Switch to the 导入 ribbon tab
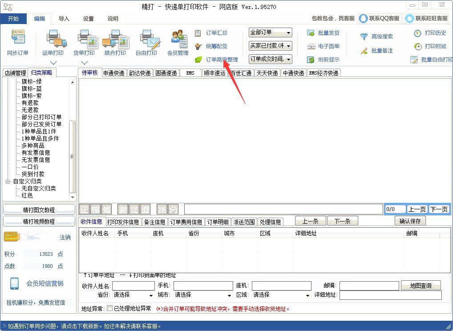 [64, 19]
